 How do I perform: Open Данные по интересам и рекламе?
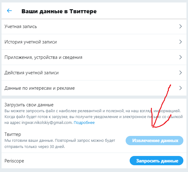pos(94,88)
